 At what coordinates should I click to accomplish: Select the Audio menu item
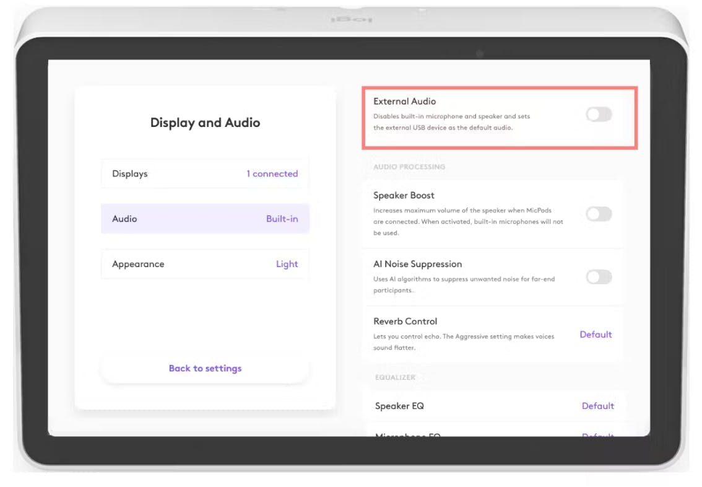(x=205, y=219)
